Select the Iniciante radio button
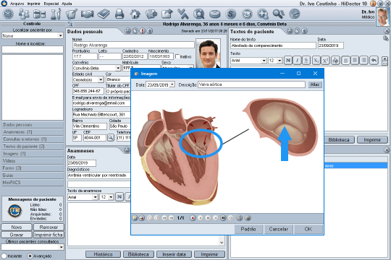 4,256
